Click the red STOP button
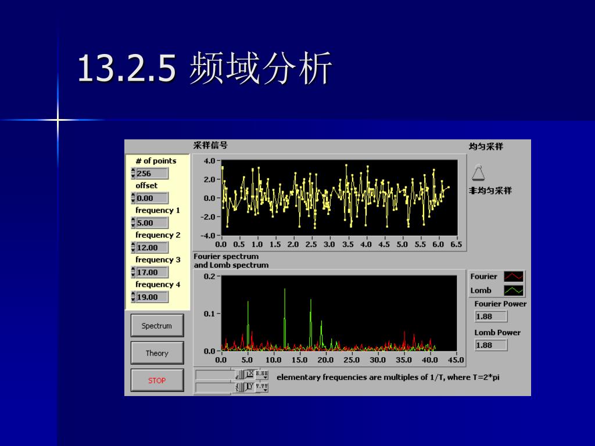The width and height of the screenshot is (595, 446). coord(157,380)
